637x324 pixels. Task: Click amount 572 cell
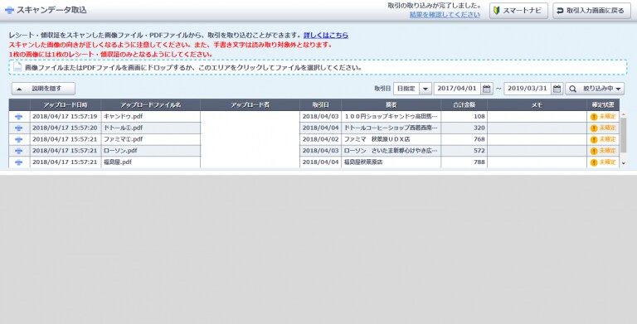(464, 151)
